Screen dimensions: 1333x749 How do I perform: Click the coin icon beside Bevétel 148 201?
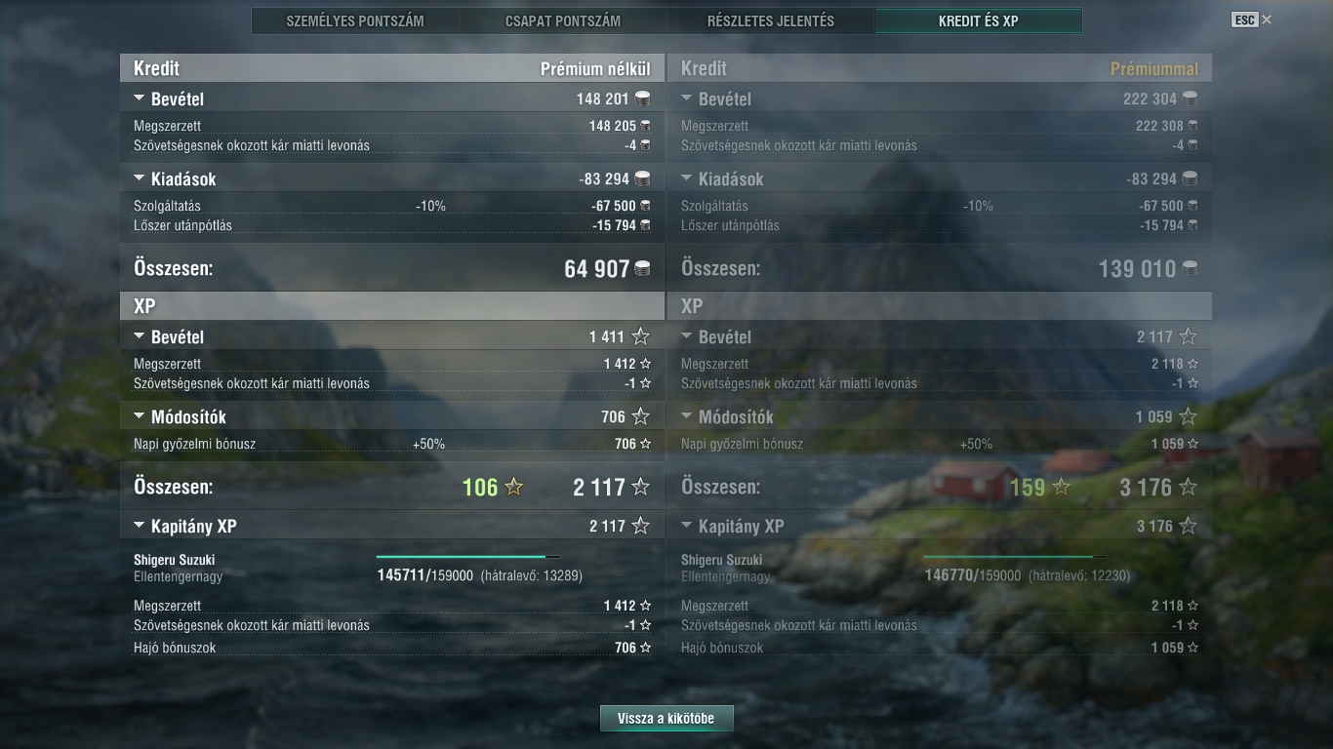pyautogui.click(x=642, y=99)
